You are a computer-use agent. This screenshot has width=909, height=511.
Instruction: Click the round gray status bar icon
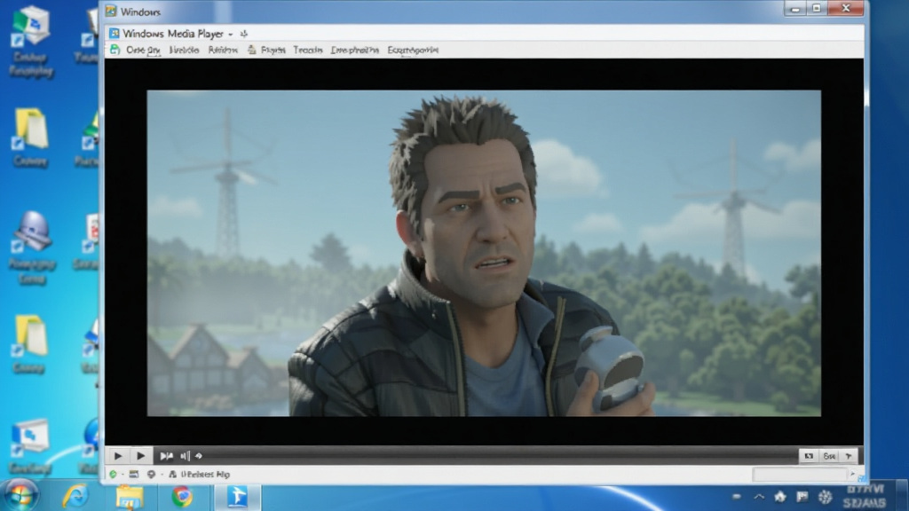pyautogui.click(x=151, y=474)
